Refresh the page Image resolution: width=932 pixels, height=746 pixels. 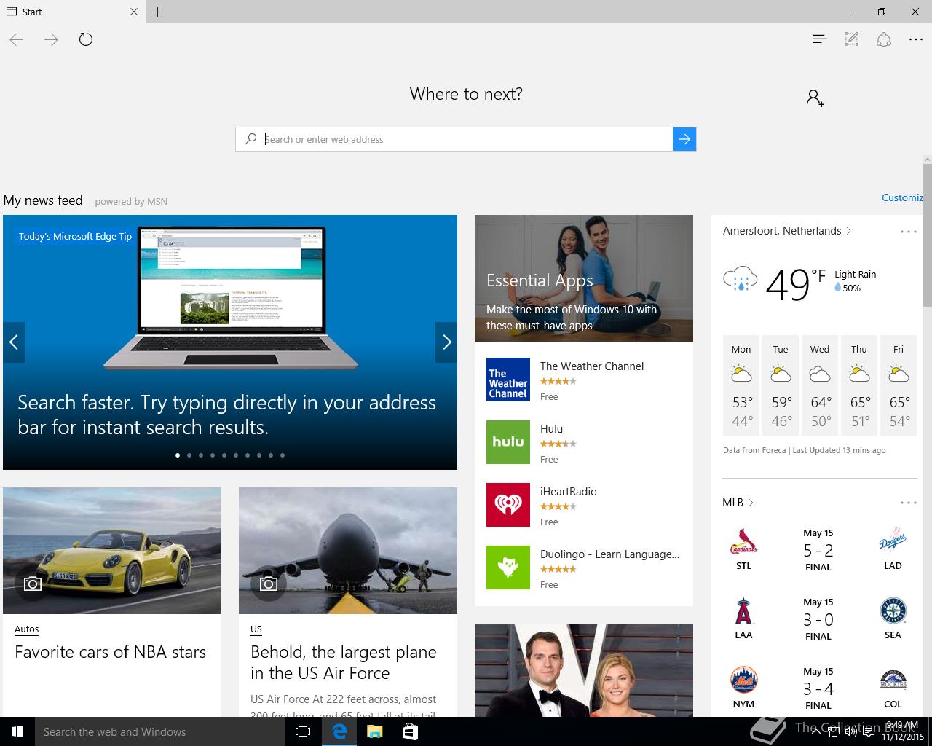86,39
